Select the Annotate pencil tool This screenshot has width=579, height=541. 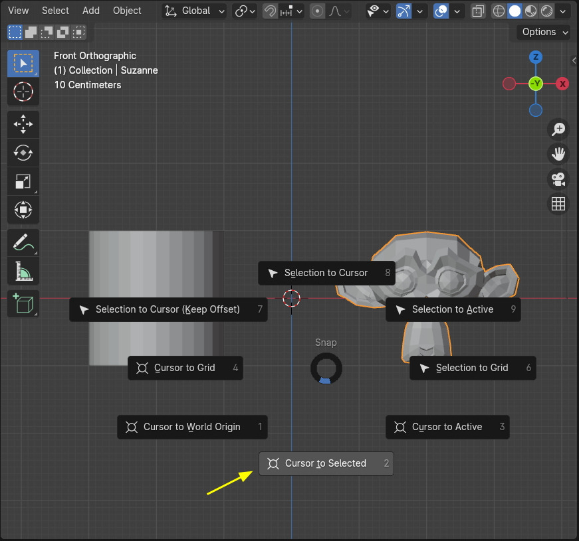tap(23, 243)
